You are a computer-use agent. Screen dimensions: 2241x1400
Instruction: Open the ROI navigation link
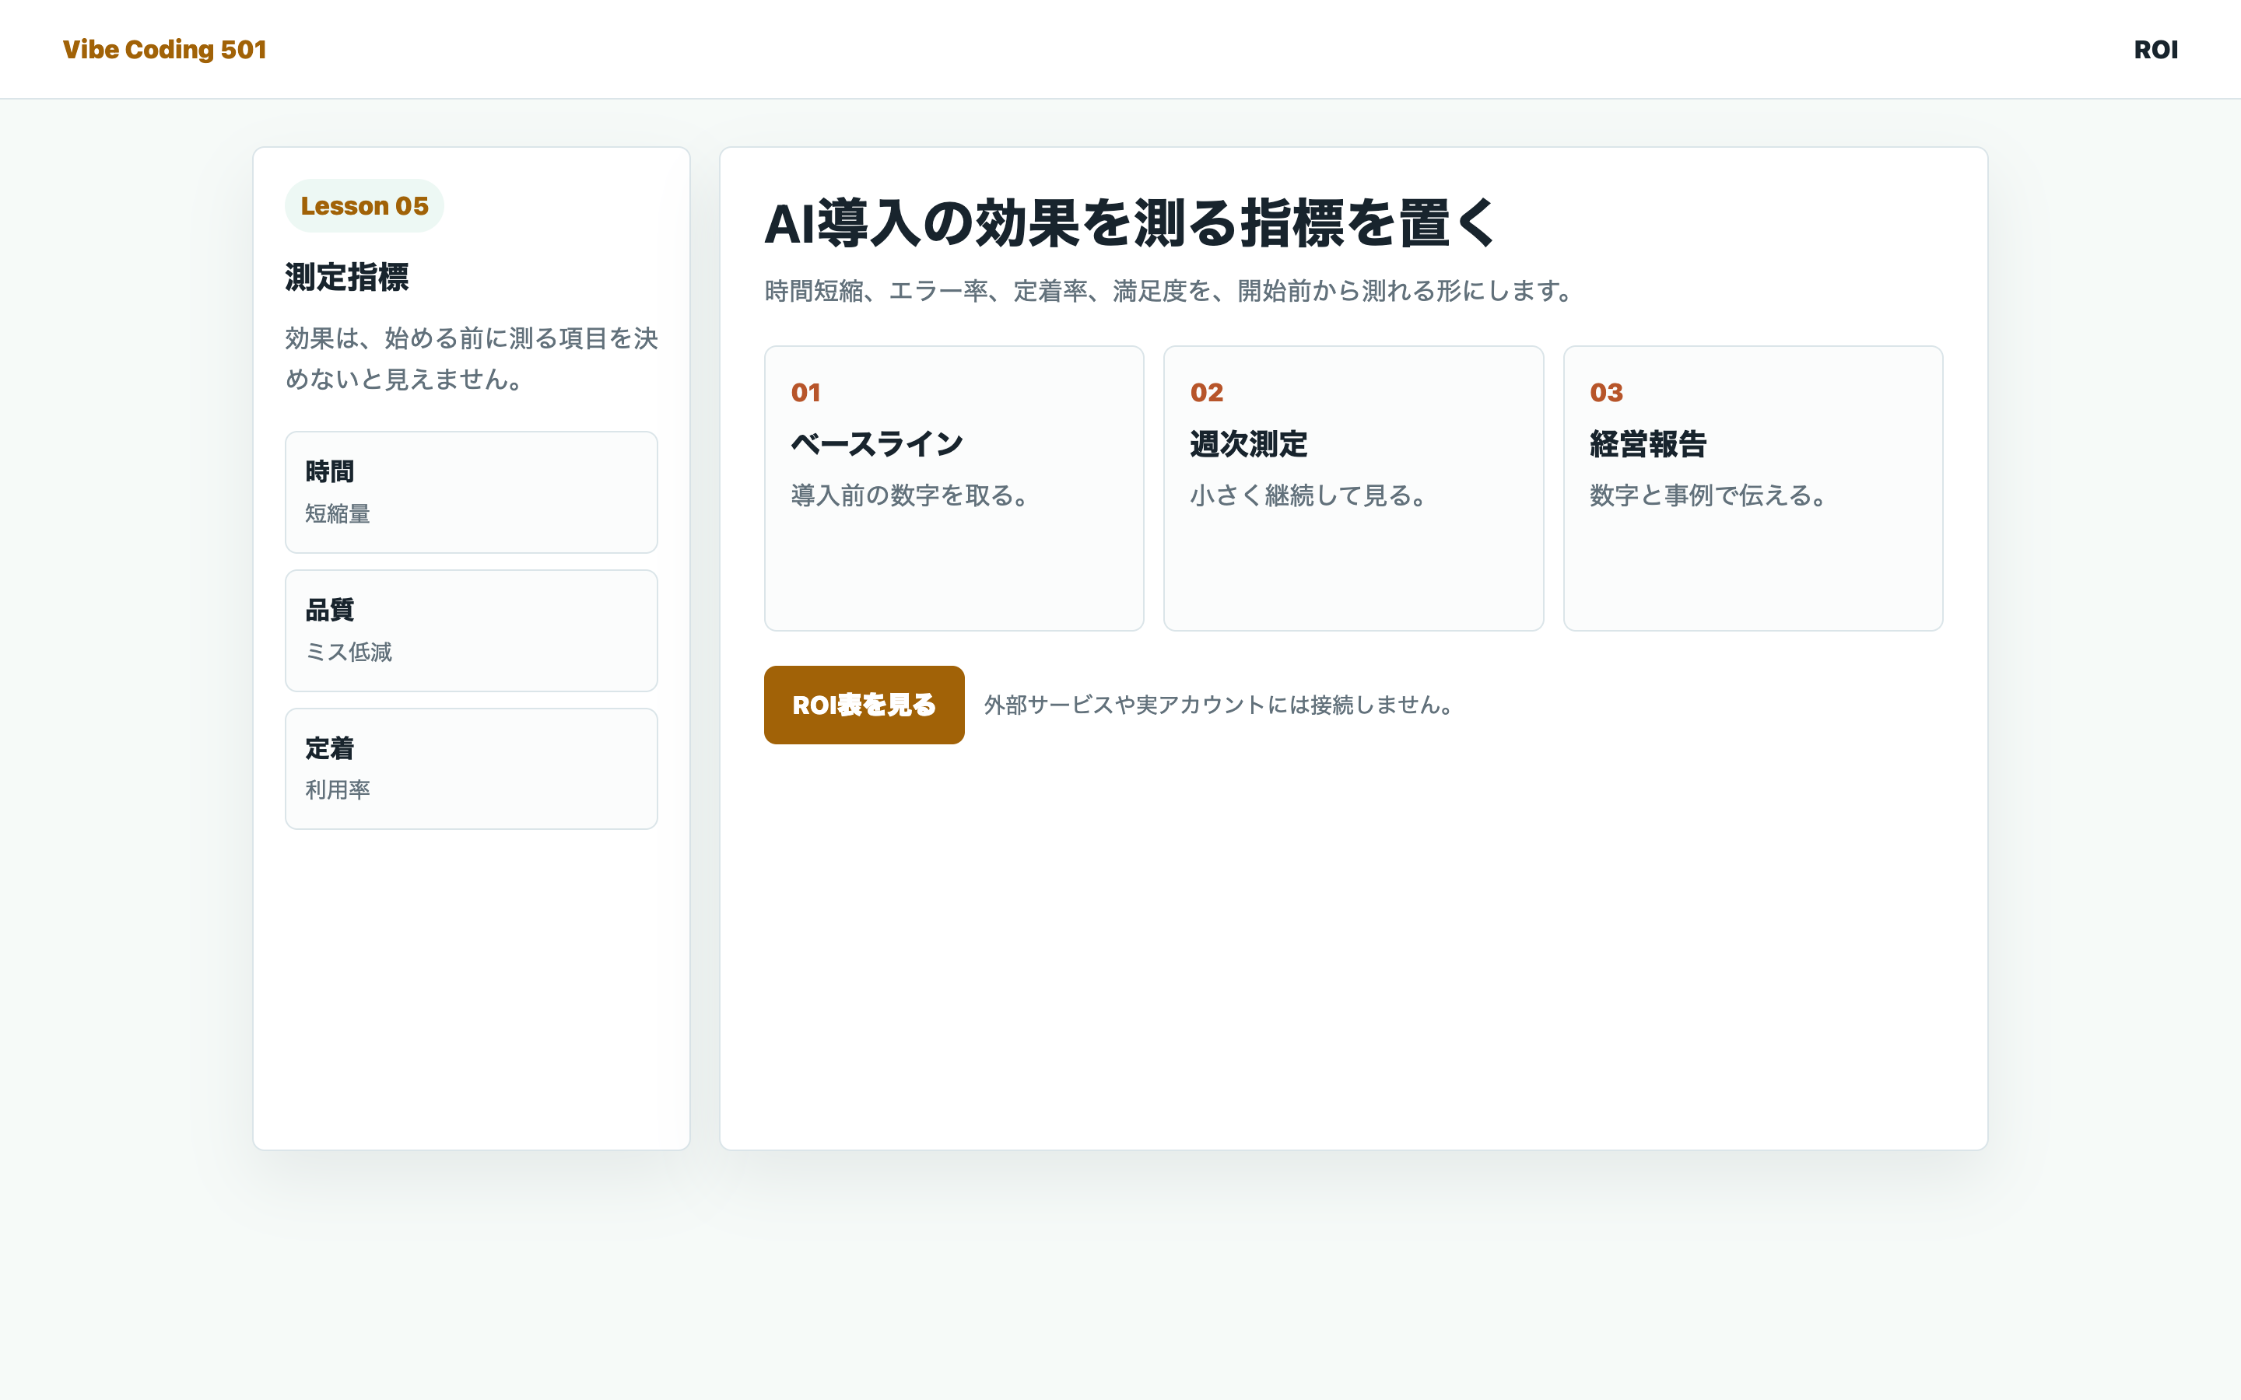(x=2155, y=49)
